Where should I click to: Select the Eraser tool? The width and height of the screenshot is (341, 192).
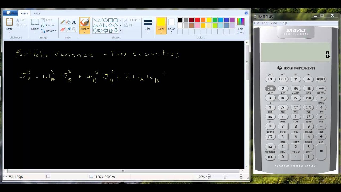(x=63, y=30)
